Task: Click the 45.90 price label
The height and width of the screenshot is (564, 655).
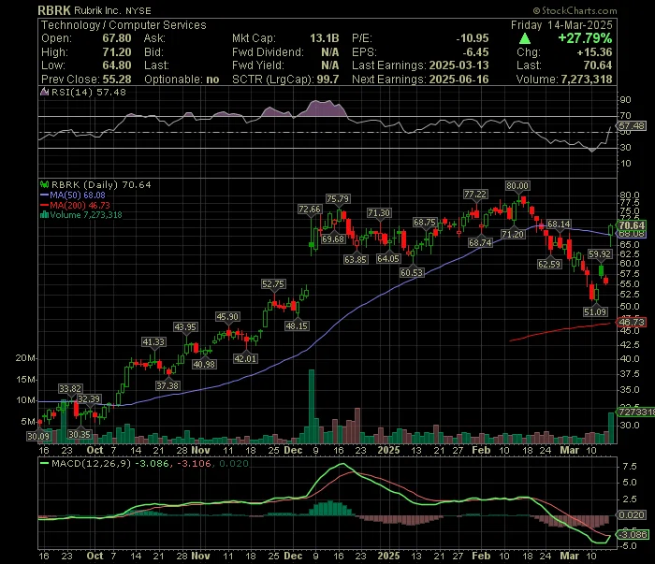Action: (227, 316)
